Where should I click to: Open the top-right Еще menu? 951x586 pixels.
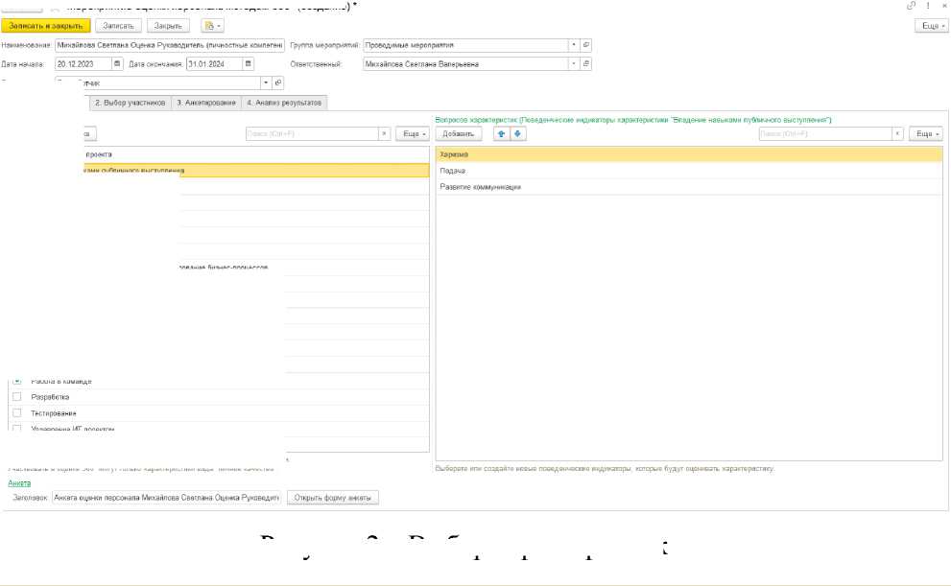point(931,26)
